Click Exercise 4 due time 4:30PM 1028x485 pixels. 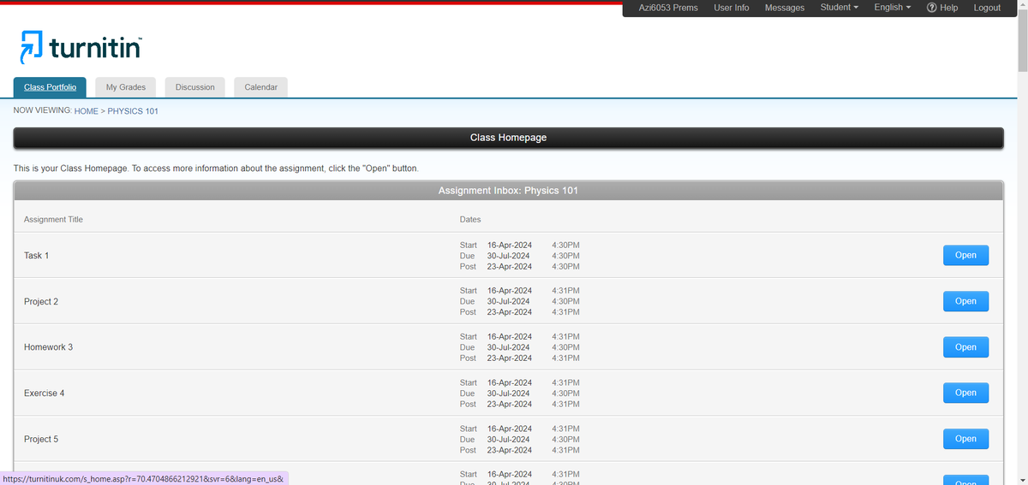tap(565, 393)
